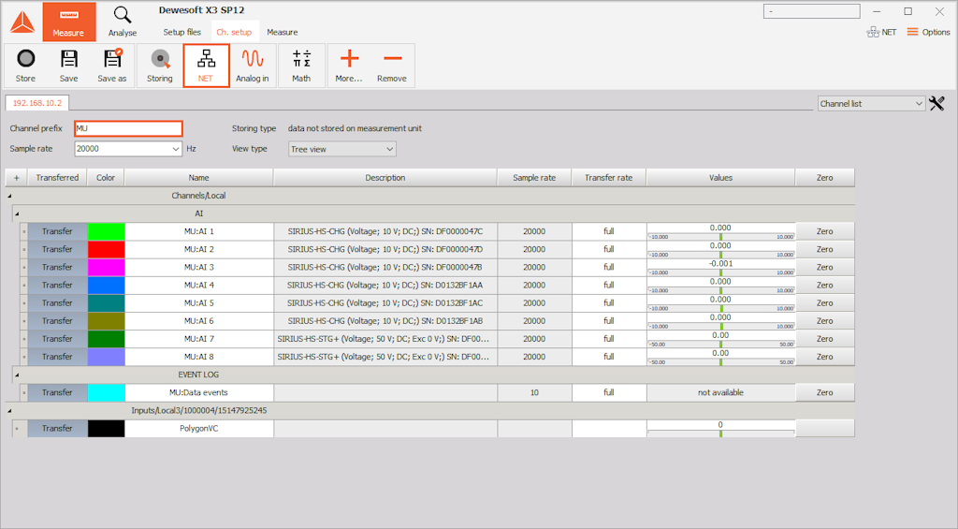The width and height of the screenshot is (958, 529).
Task: Change the cyan color of MU:Data events
Action: click(107, 392)
